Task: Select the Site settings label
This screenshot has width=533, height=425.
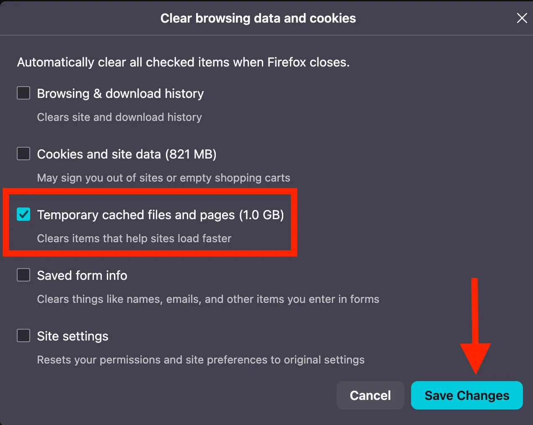Action: click(72, 336)
